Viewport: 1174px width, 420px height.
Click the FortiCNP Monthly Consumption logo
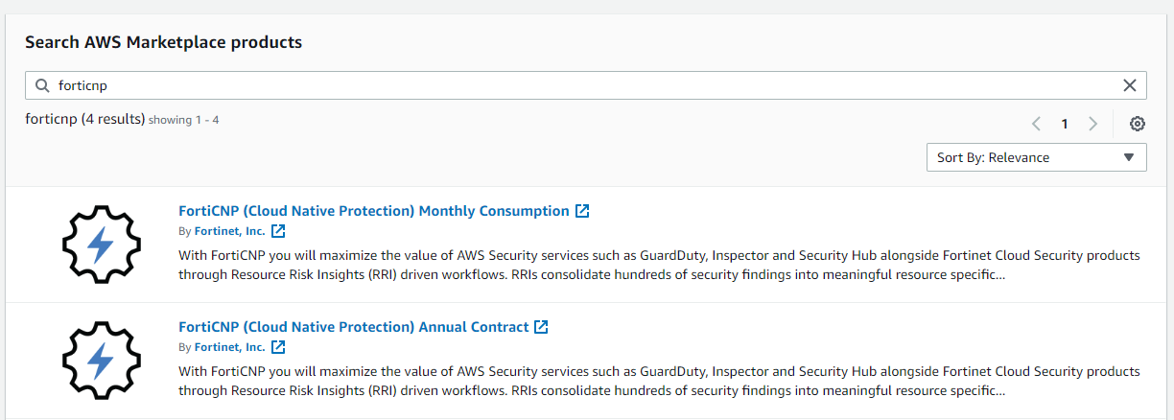point(101,245)
